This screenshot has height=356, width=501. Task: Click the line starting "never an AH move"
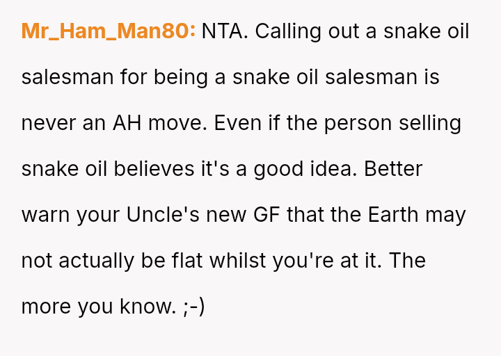[x=241, y=123]
